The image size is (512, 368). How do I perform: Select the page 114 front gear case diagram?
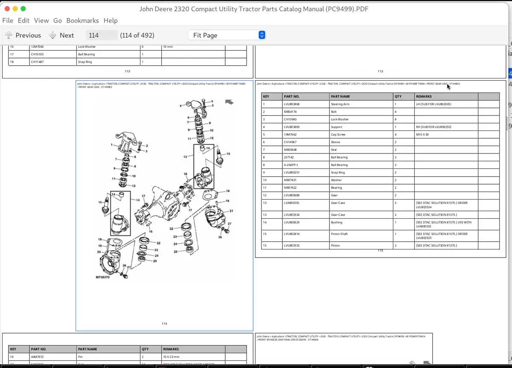point(164,206)
